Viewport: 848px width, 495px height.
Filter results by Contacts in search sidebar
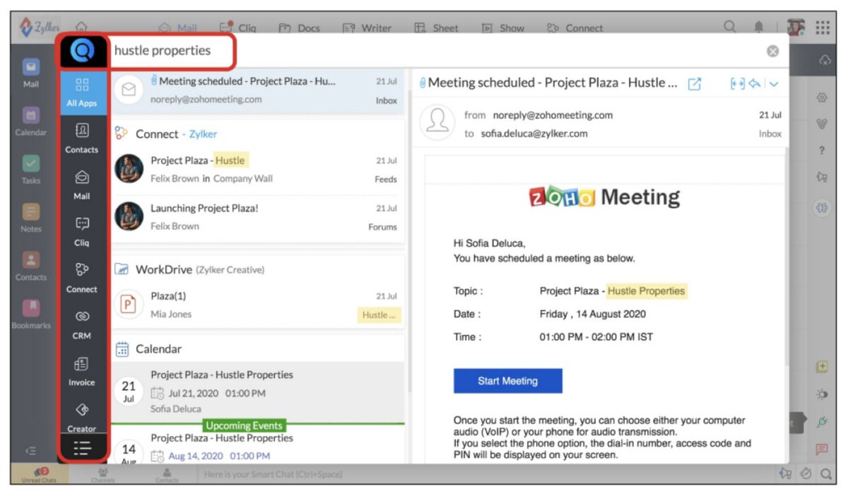pos(82,139)
